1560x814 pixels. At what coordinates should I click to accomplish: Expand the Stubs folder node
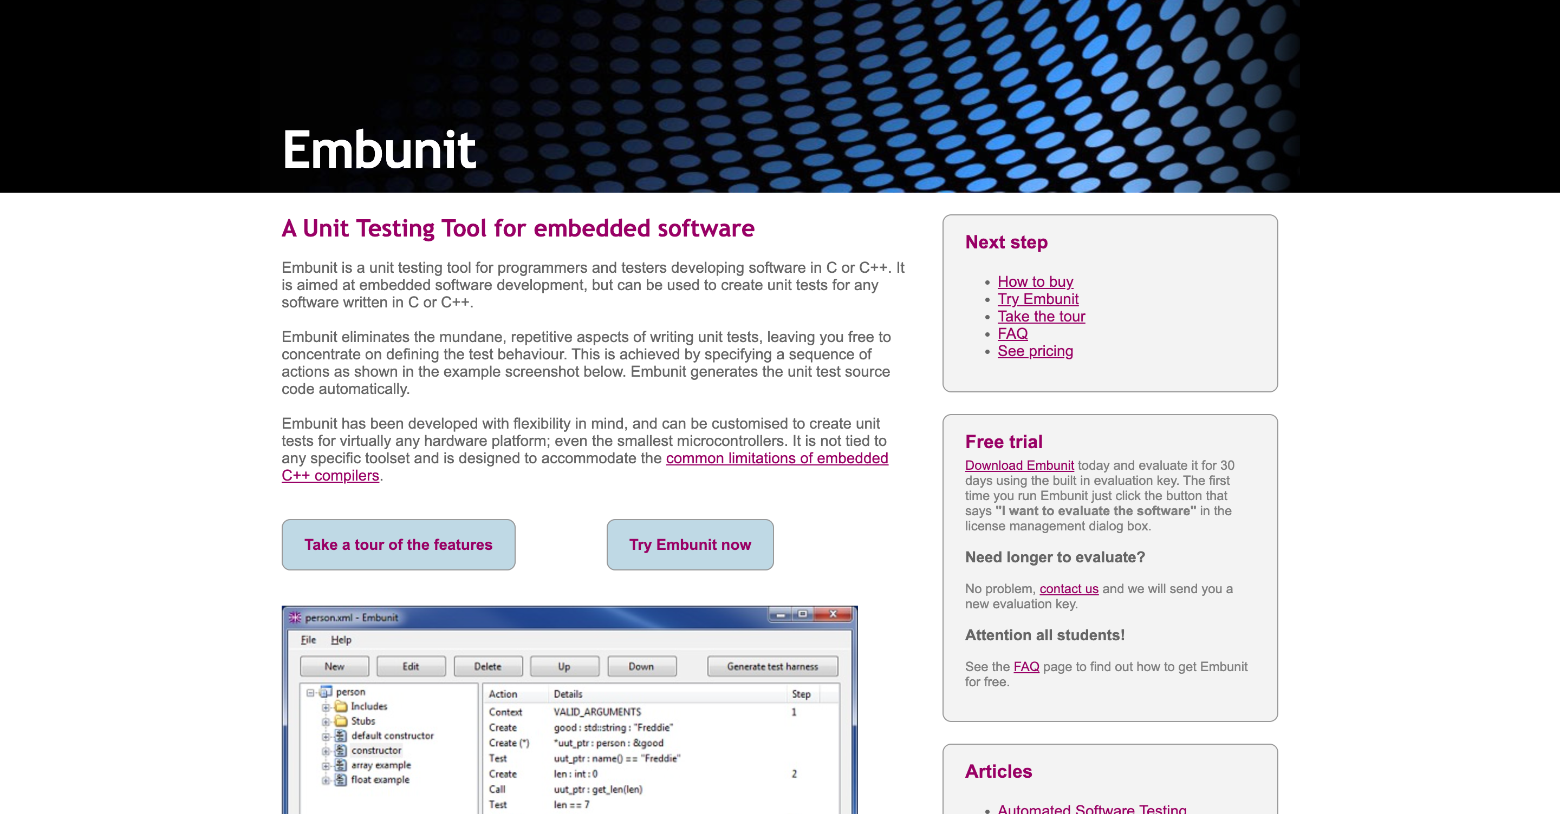pos(326,721)
